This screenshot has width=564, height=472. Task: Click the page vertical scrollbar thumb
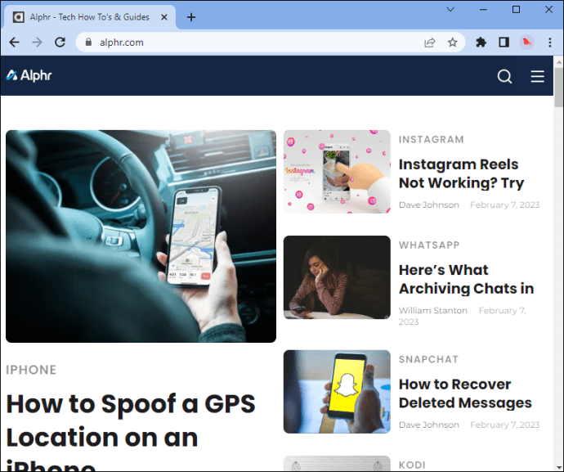(x=558, y=88)
